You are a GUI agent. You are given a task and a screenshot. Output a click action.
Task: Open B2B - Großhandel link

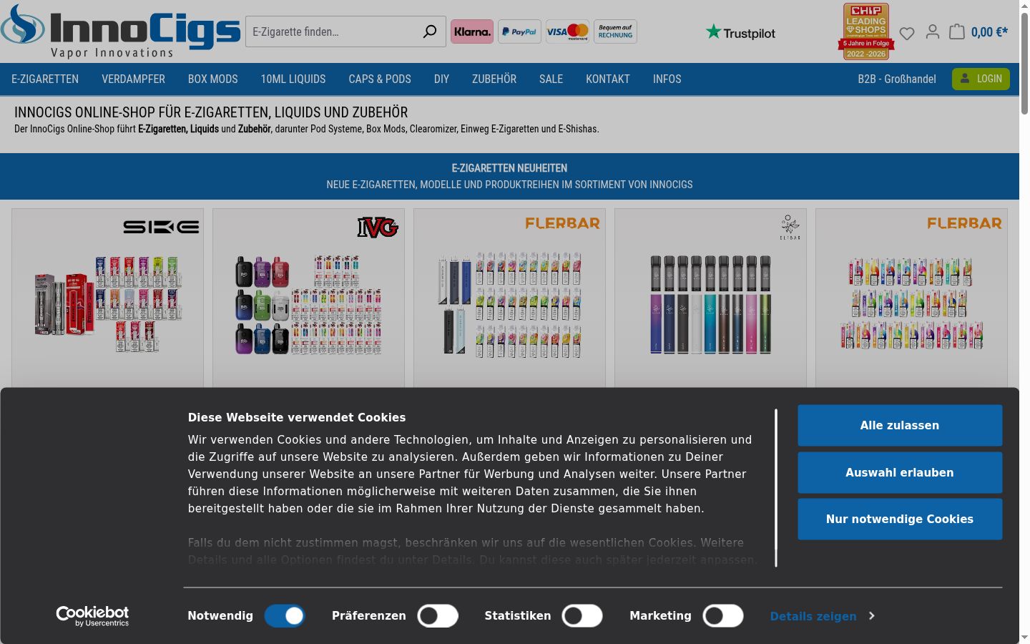[x=897, y=79]
